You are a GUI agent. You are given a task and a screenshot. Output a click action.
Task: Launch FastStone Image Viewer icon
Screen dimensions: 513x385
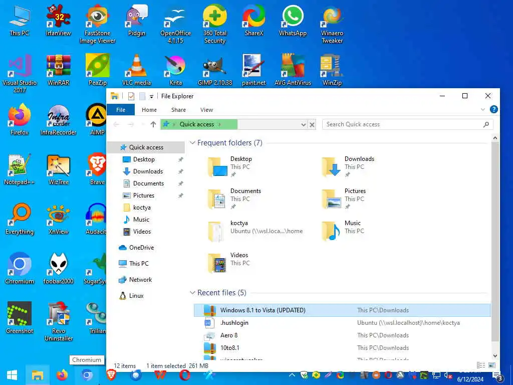98,24
